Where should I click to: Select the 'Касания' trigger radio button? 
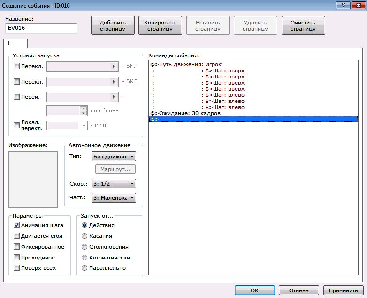coord(84,236)
